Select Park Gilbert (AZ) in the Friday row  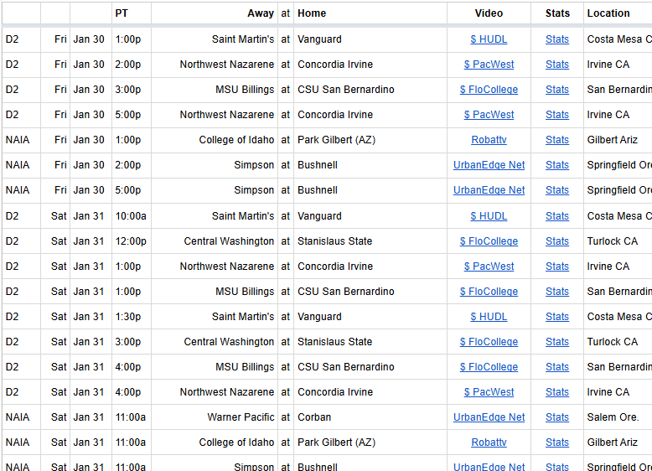[x=370, y=140]
